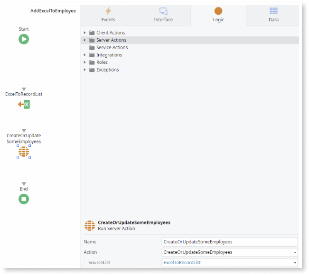Click the Integrations folder icon
Image resolution: width=309 pixels, height=275 pixels.
coord(92,55)
